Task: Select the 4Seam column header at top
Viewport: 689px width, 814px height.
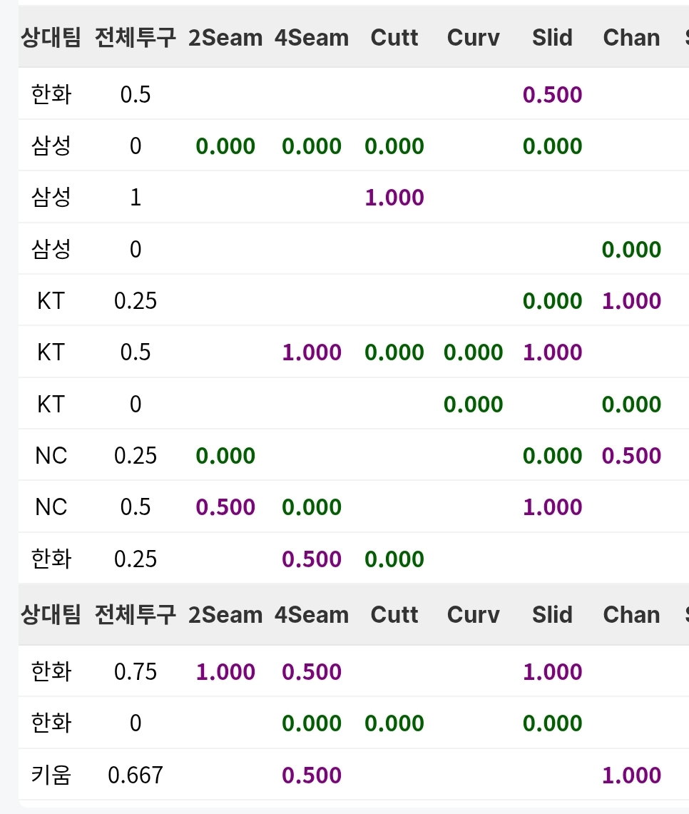Action: 311,37
